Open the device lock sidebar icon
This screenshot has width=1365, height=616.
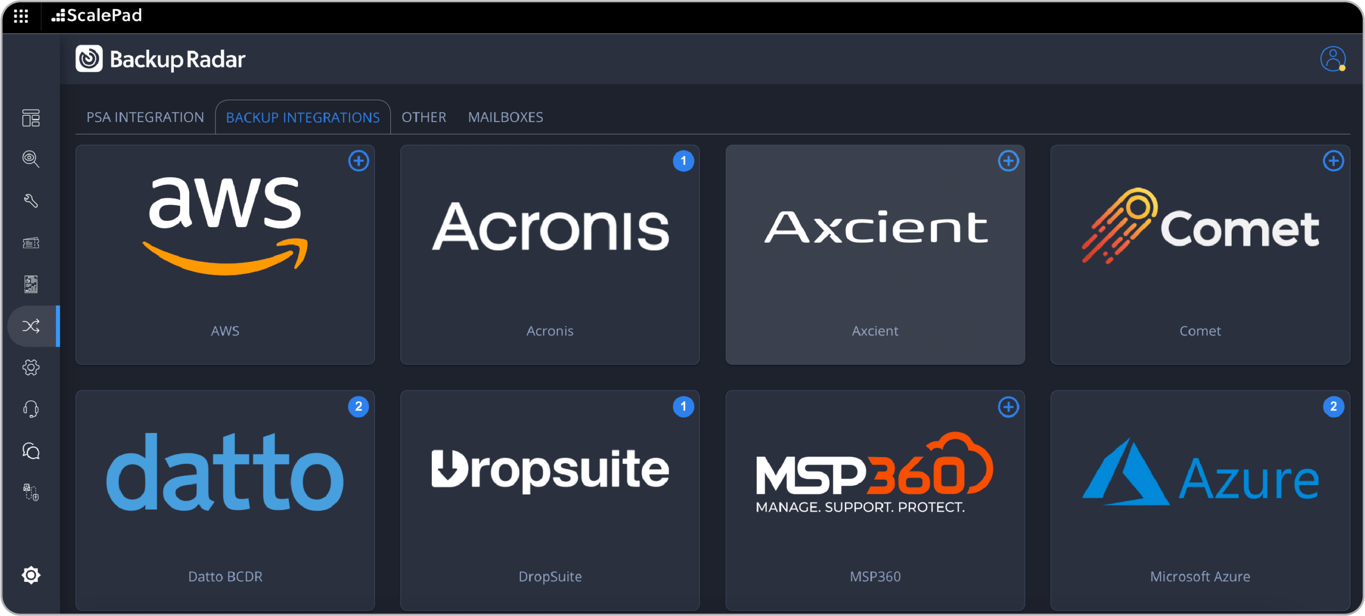click(x=31, y=492)
